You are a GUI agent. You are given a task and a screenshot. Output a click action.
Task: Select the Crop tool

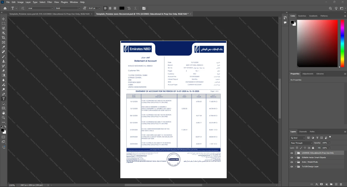pyautogui.click(x=4, y=38)
